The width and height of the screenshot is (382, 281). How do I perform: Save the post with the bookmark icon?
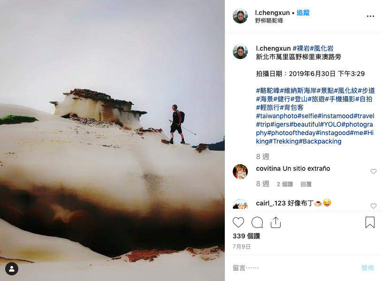coord(370,222)
